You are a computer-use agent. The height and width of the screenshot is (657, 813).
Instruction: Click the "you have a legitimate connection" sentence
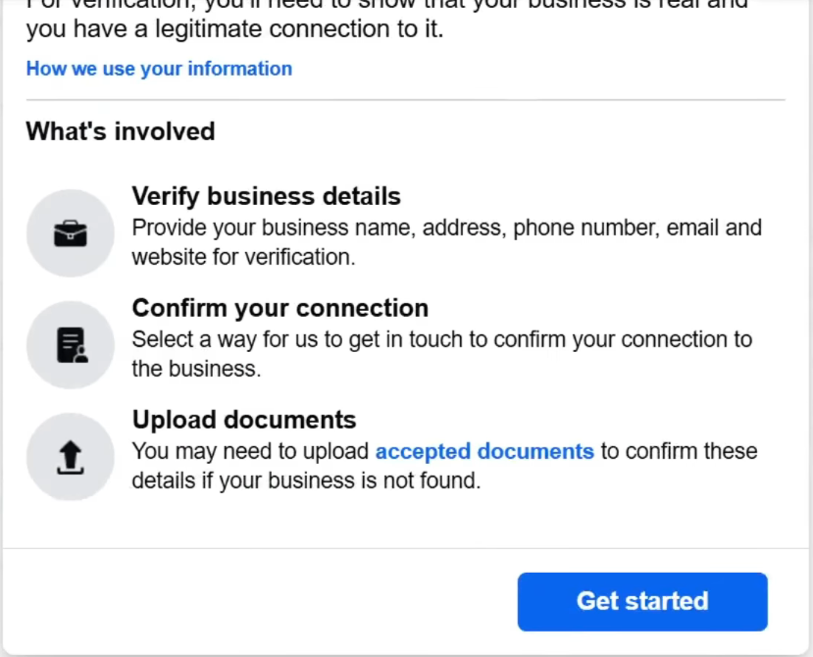click(234, 30)
